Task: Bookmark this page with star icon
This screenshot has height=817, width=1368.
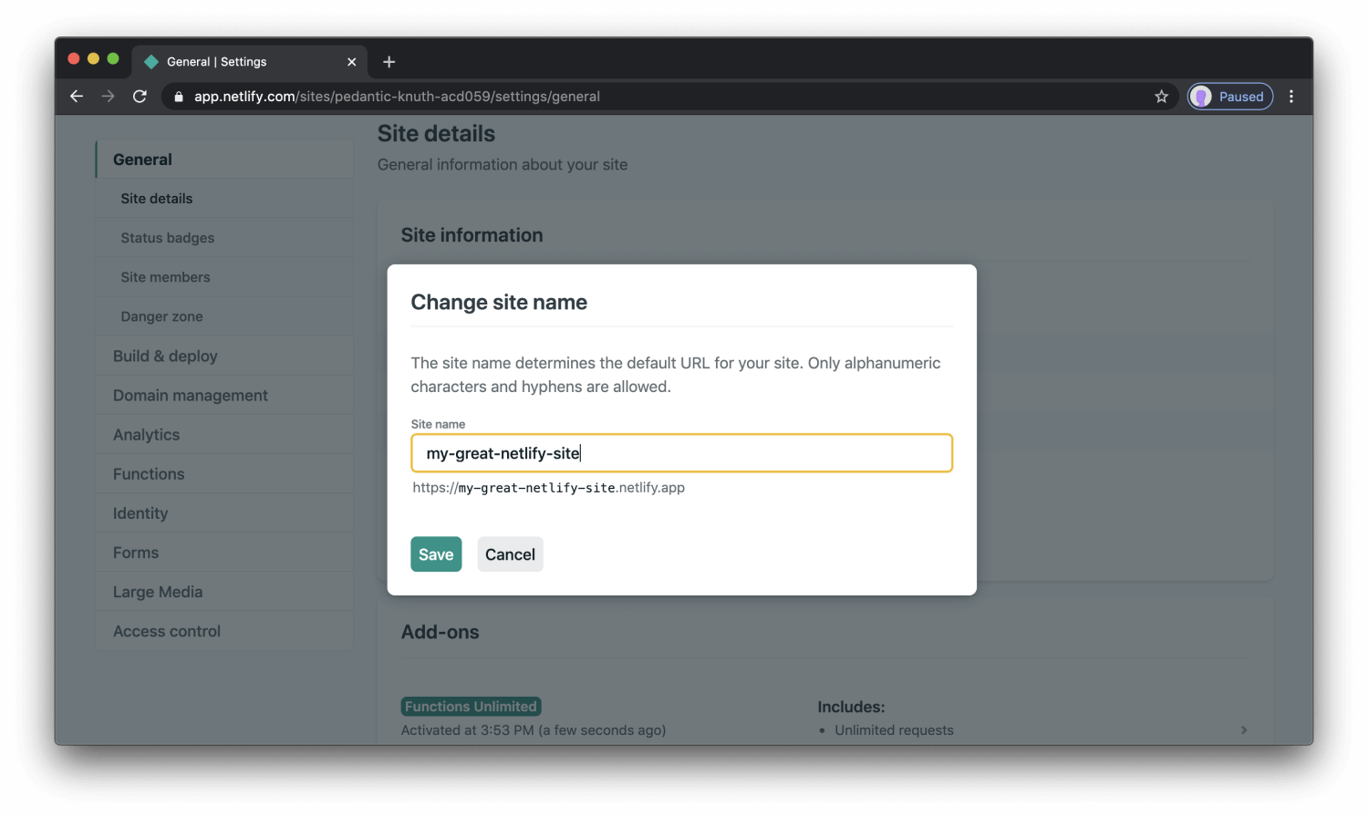Action: click(1161, 97)
